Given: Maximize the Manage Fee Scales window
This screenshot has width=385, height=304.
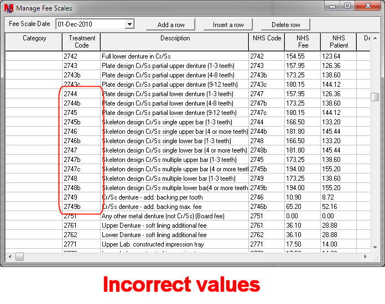Looking at the screenshot, I should click(347, 6).
